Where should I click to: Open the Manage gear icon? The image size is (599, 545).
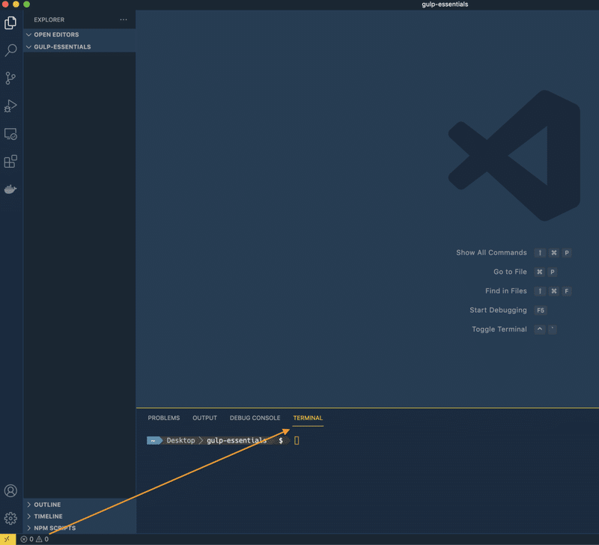10,518
